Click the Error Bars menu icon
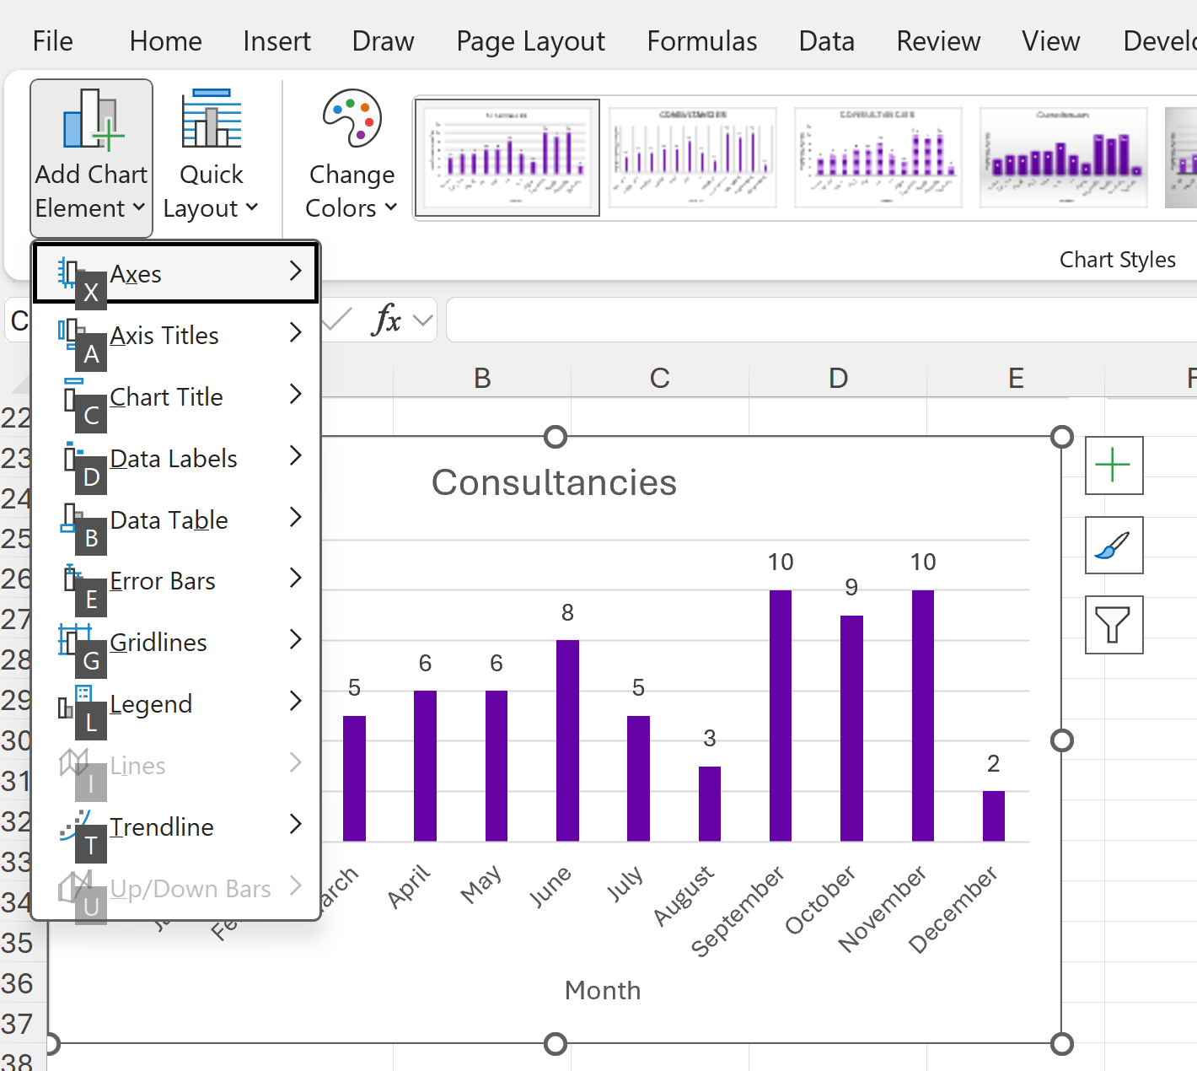This screenshot has height=1071, width=1197. point(72,579)
